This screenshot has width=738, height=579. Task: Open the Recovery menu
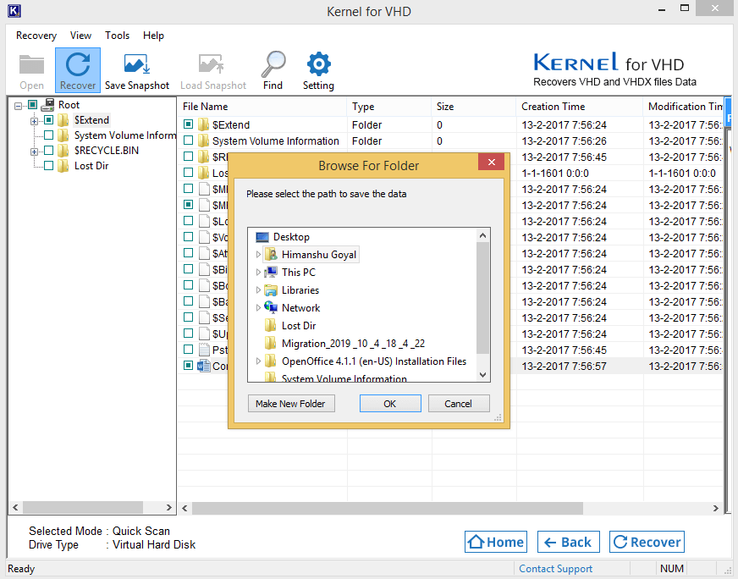(36, 36)
